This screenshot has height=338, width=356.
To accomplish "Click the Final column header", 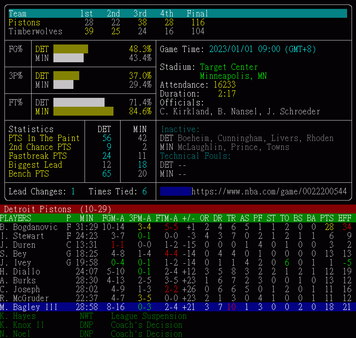I will tap(197, 14).
